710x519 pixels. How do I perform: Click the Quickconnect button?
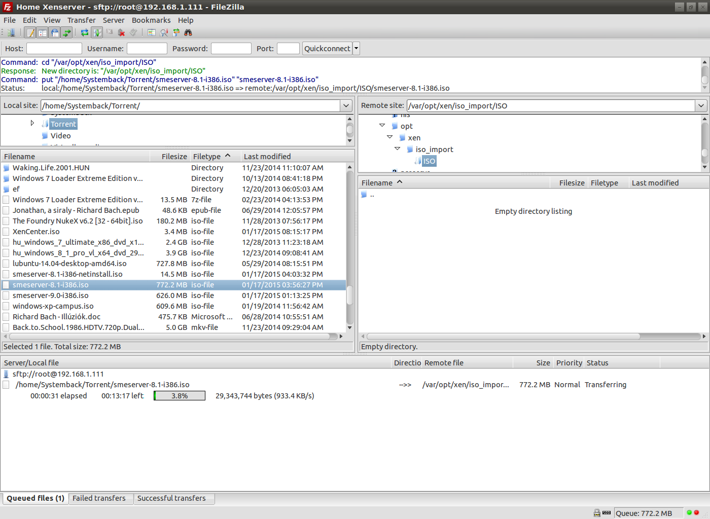(x=327, y=49)
